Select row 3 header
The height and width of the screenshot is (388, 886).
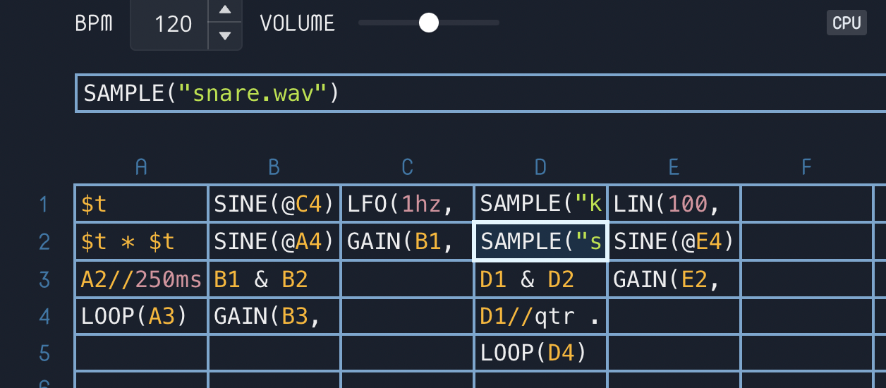[44, 279]
